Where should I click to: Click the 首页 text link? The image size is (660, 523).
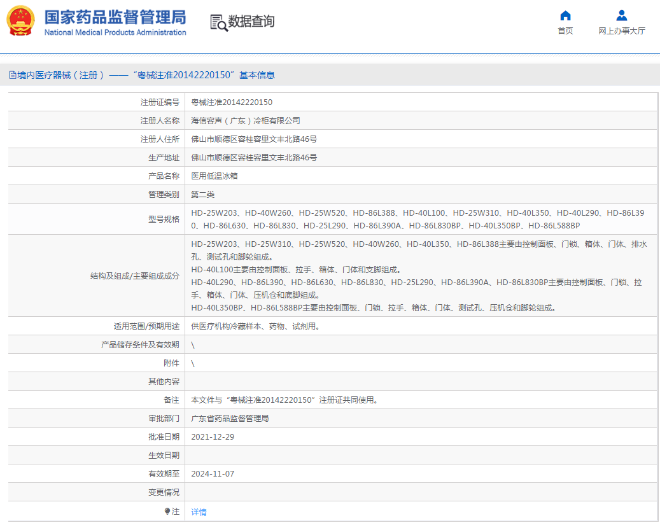pyautogui.click(x=566, y=31)
